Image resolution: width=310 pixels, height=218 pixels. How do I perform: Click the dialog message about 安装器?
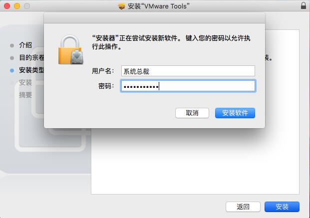171,42
